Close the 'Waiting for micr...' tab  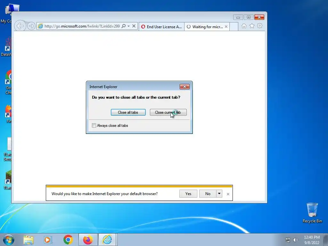(x=226, y=27)
